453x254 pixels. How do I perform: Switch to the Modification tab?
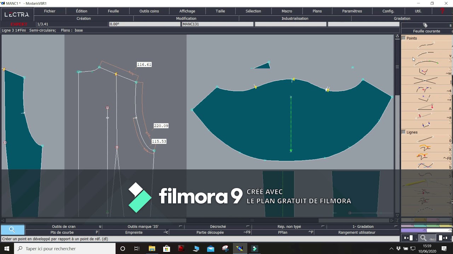click(x=186, y=18)
